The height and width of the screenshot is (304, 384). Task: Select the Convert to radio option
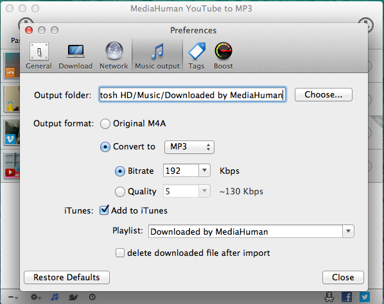[105, 147]
